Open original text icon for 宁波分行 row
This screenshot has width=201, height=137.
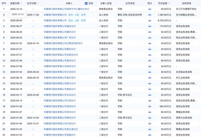pos(149,101)
